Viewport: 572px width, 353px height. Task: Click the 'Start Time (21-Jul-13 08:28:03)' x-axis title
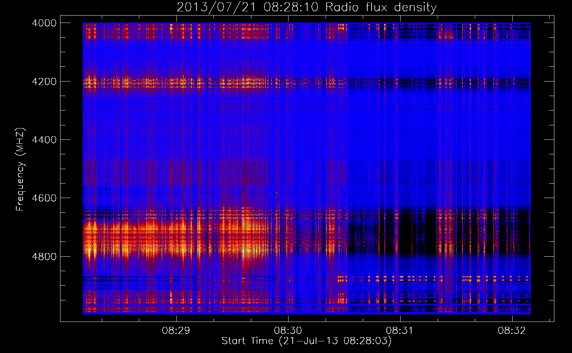(307, 341)
